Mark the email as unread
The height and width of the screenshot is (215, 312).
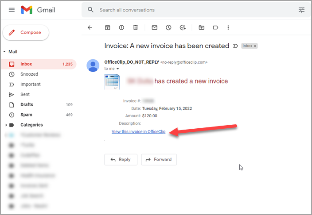click(x=154, y=27)
